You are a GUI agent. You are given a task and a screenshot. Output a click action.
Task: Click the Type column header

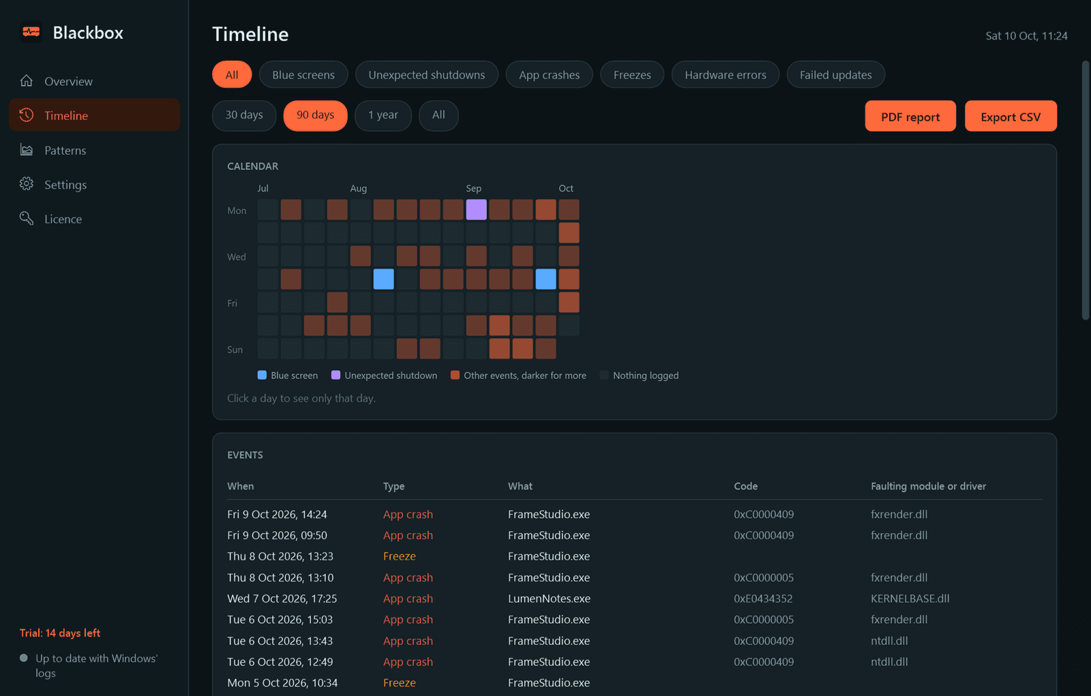[393, 486]
